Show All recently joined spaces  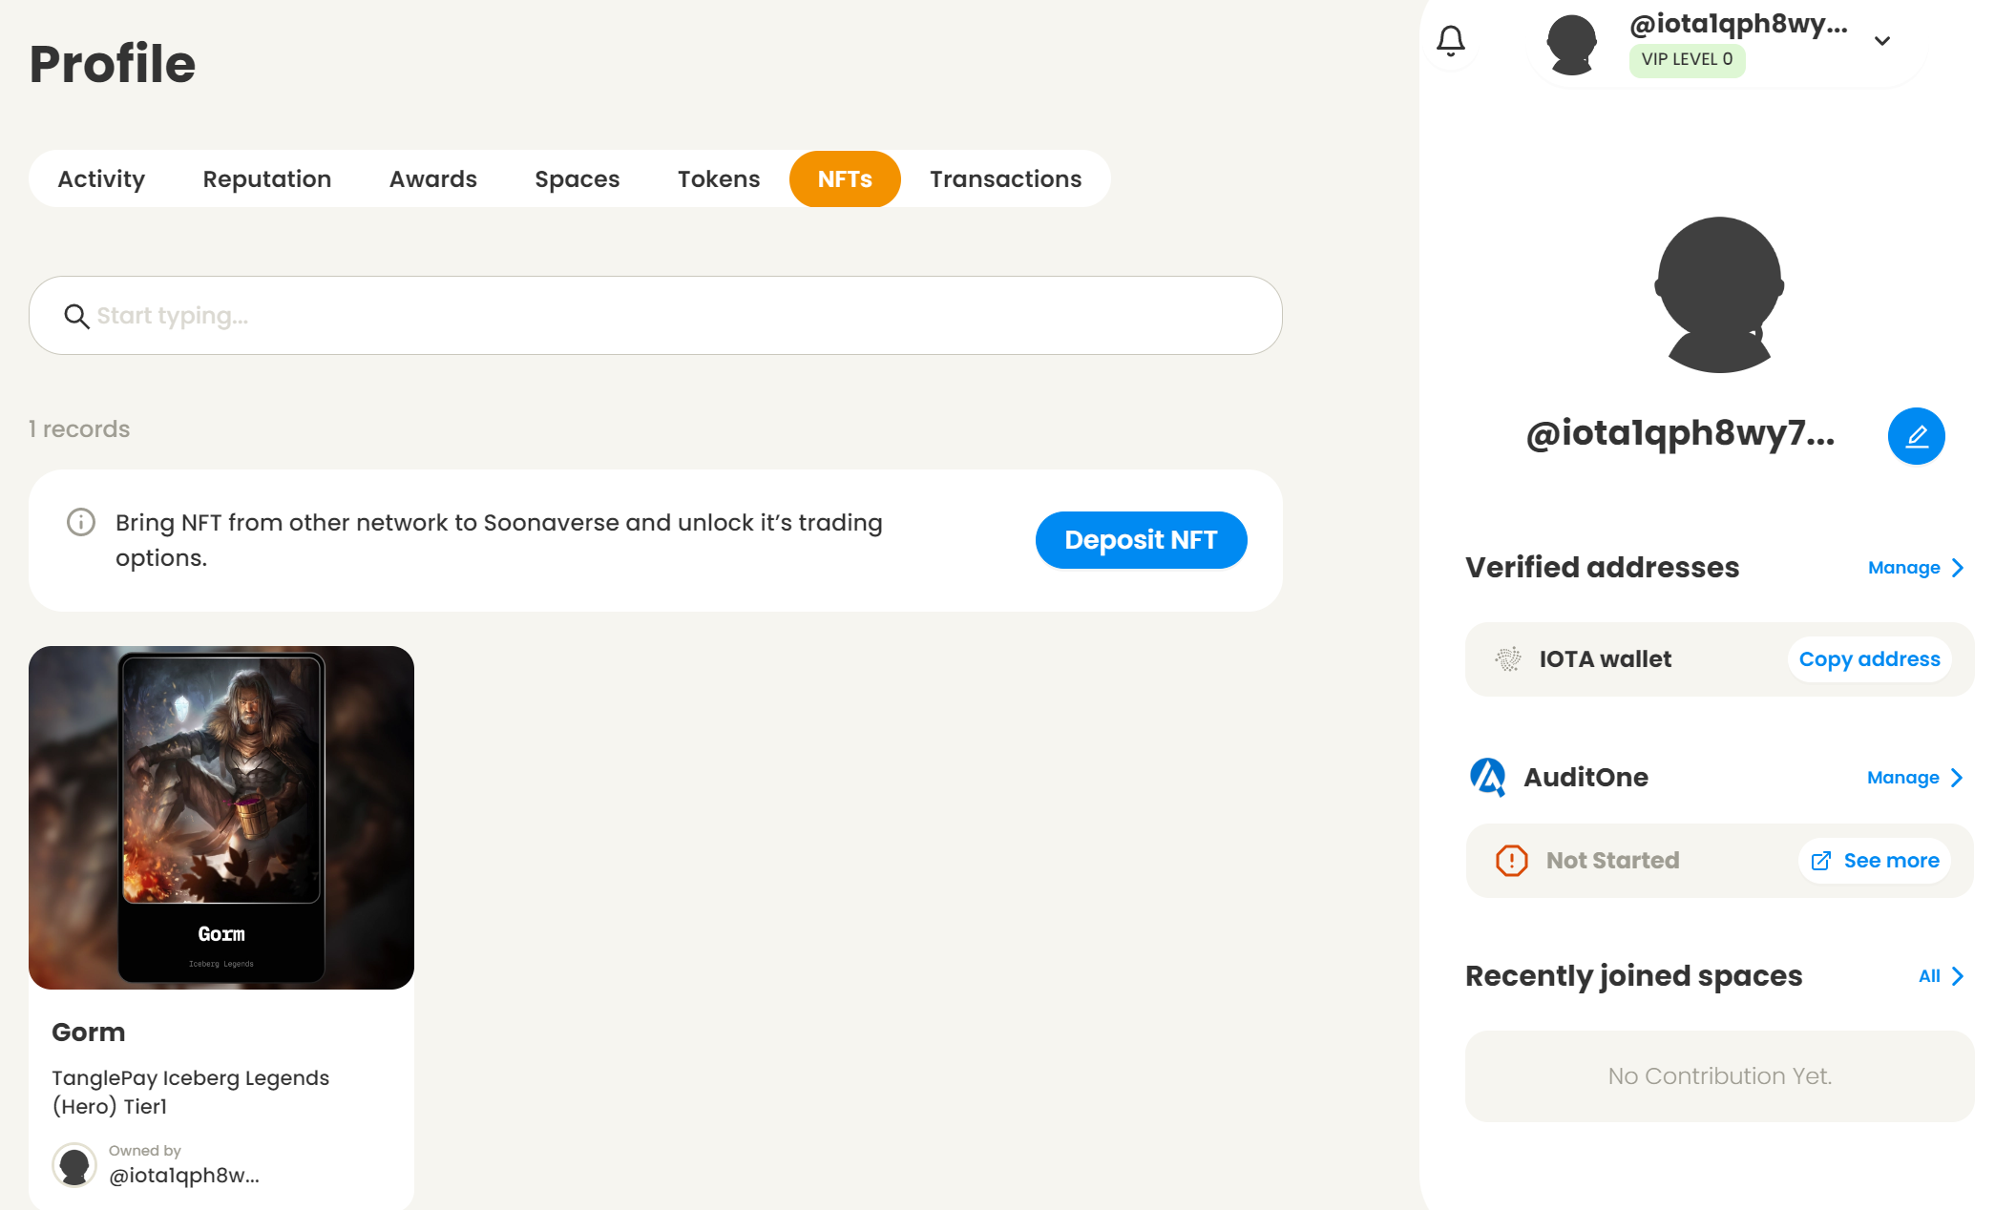[x=1941, y=976]
